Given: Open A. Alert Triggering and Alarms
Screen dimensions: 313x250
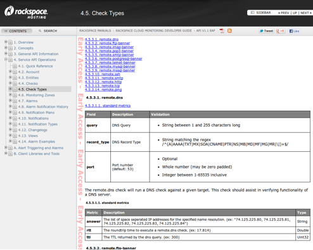Looking at the screenshot, I should [39, 148].
